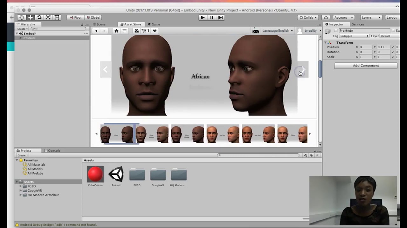Click the Hierarchy search field
The width and height of the screenshot is (407, 228).
pyautogui.click(x=58, y=28)
